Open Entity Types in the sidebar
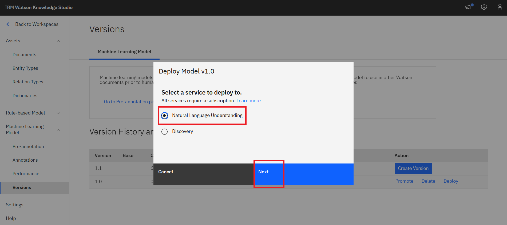This screenshot has height=225, width=507. (25, 68)
